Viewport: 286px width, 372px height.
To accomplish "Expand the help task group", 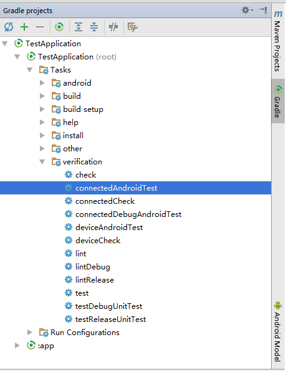I will pyautogui.click(x=42, y=123).
